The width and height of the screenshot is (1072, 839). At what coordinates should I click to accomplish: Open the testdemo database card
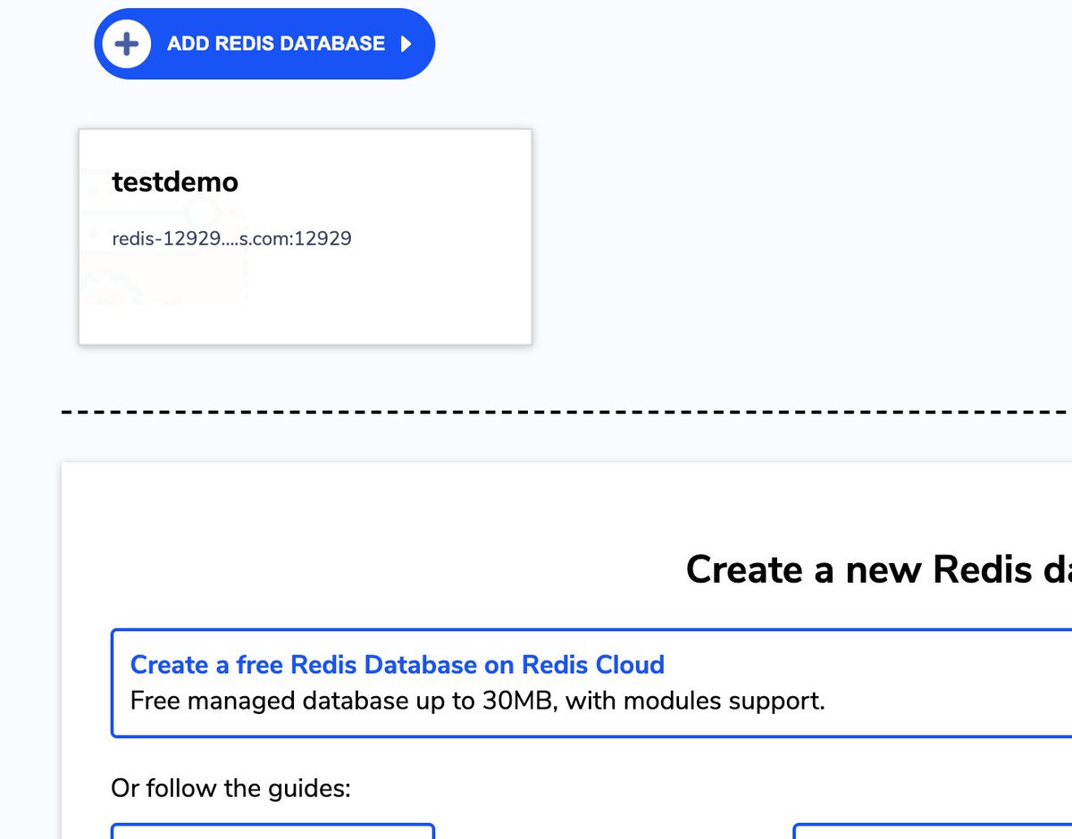[305, 236]
